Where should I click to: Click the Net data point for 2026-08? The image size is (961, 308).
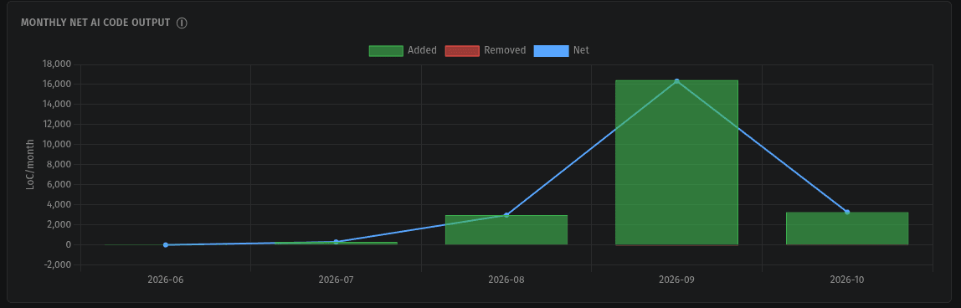tap(506, 215)
